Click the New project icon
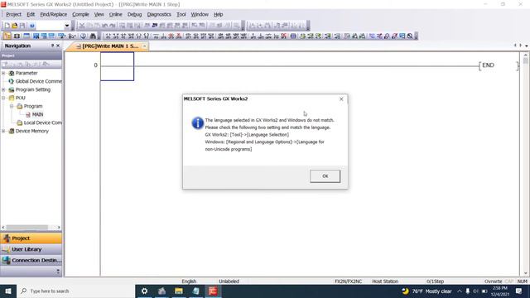This screenshot has width=530, height=298. [7, 26]
